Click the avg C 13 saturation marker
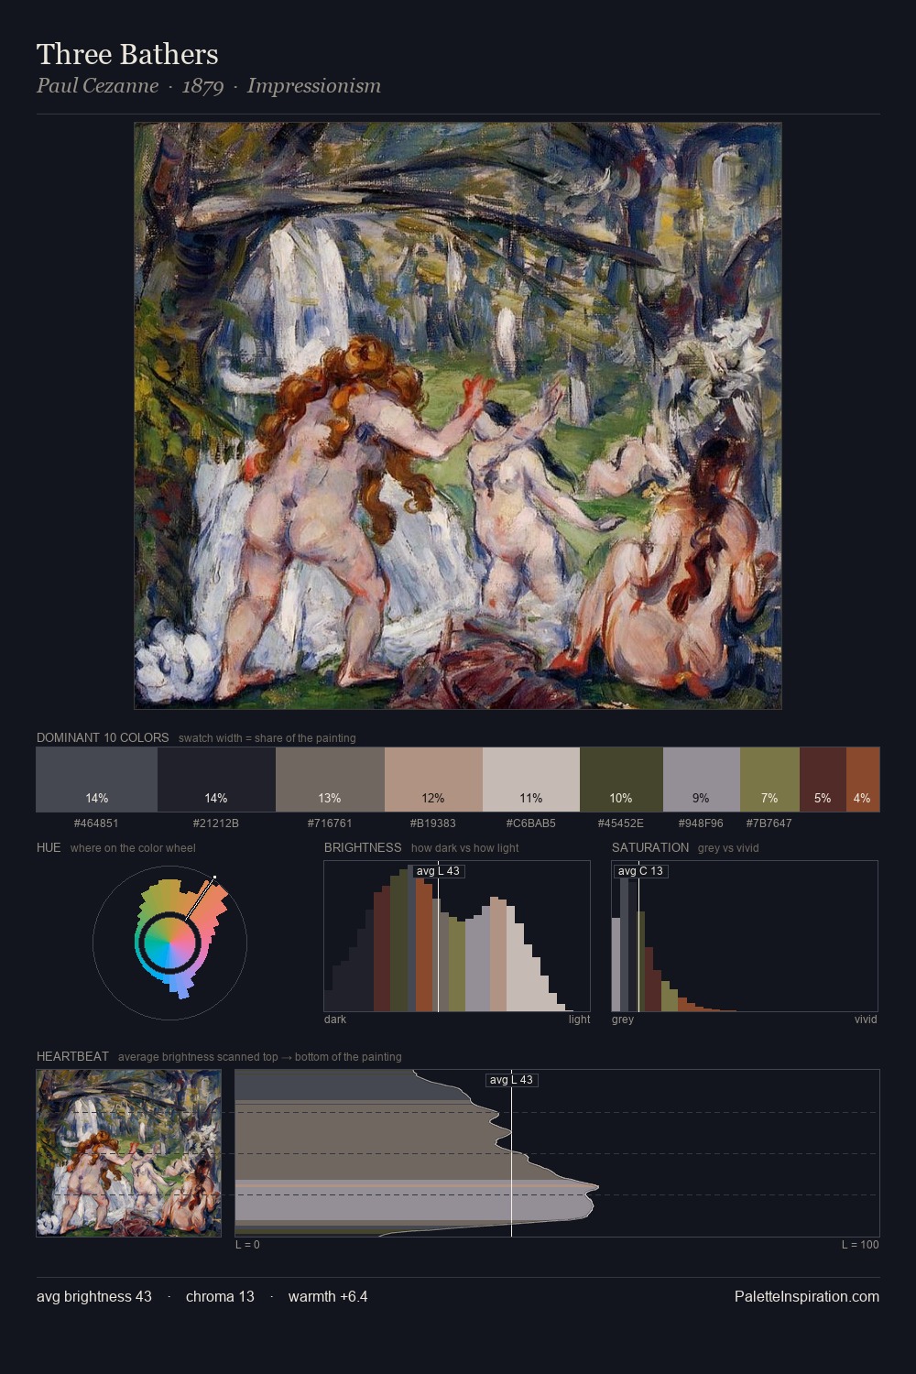Screen dimensions: 916x1374 click(x=640, y=871)
